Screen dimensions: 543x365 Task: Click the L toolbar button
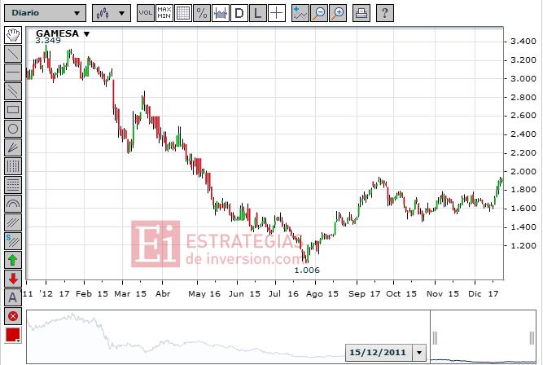pos(257,13)
